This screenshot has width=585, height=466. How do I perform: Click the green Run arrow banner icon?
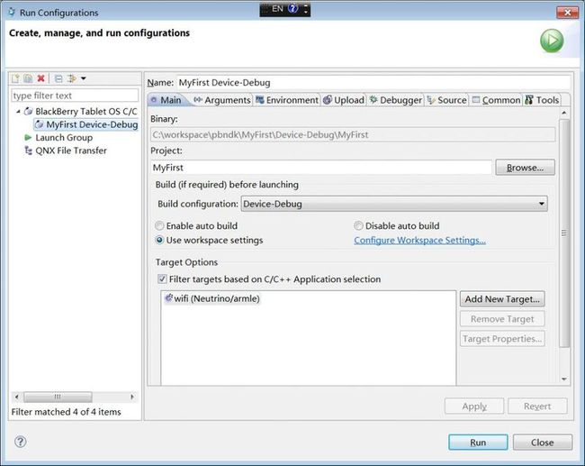pos(552,41)
